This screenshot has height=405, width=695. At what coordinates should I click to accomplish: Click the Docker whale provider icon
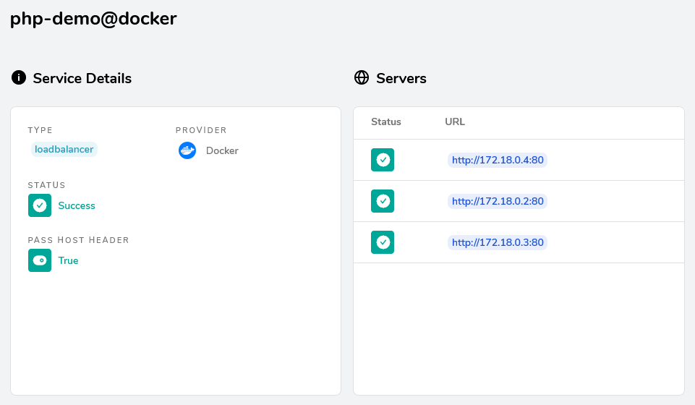click(x=187, y=150)
